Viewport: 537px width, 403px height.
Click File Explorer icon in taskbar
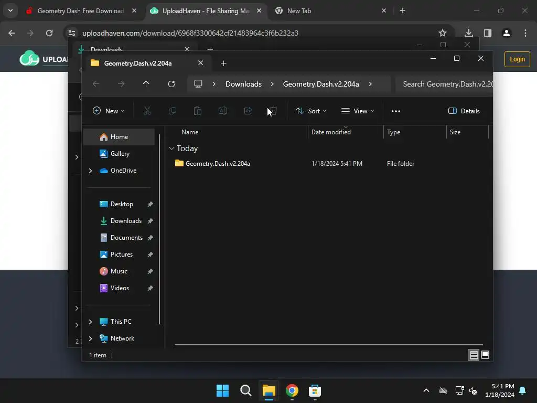[x=269, y=390]
